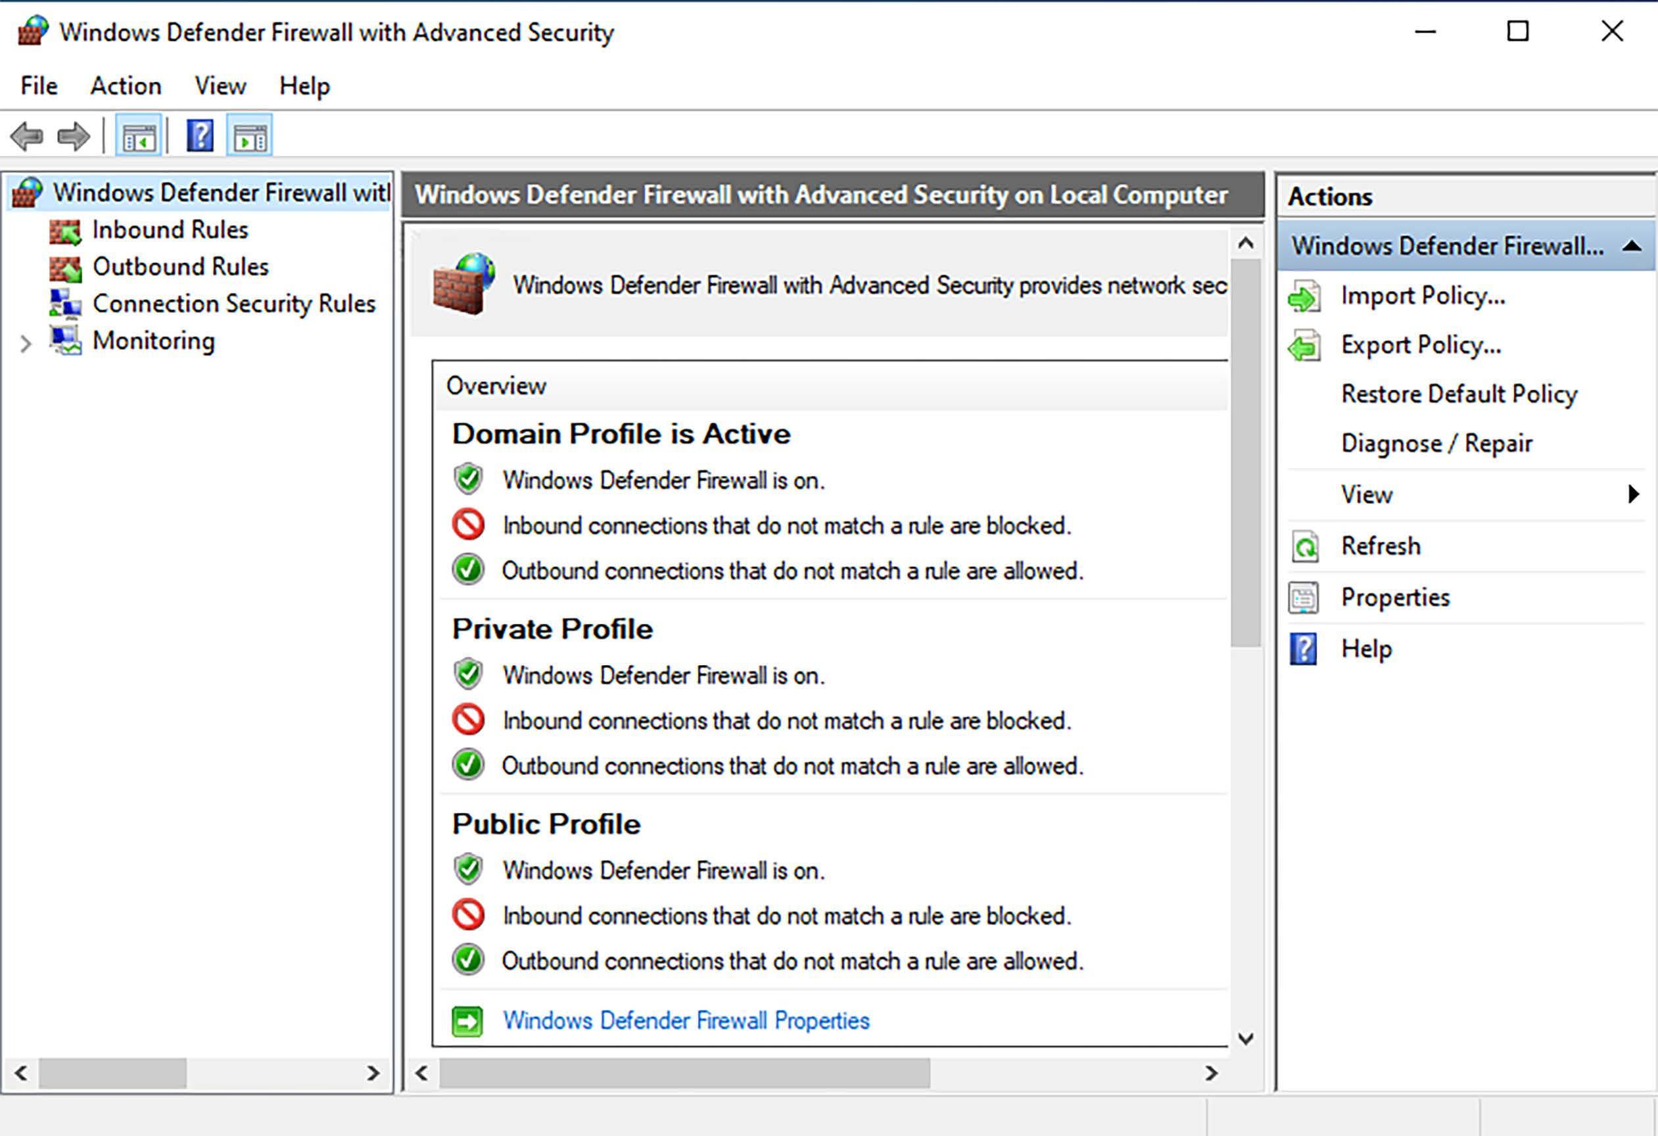The width and height of the screenshot is (1658, 1136).
Task: Click center pane vertical scrollbar up arrow
Action: tap(1246, 243)
